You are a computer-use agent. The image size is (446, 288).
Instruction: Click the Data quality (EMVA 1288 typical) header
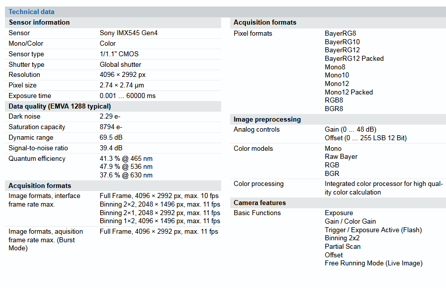(60, 106)
